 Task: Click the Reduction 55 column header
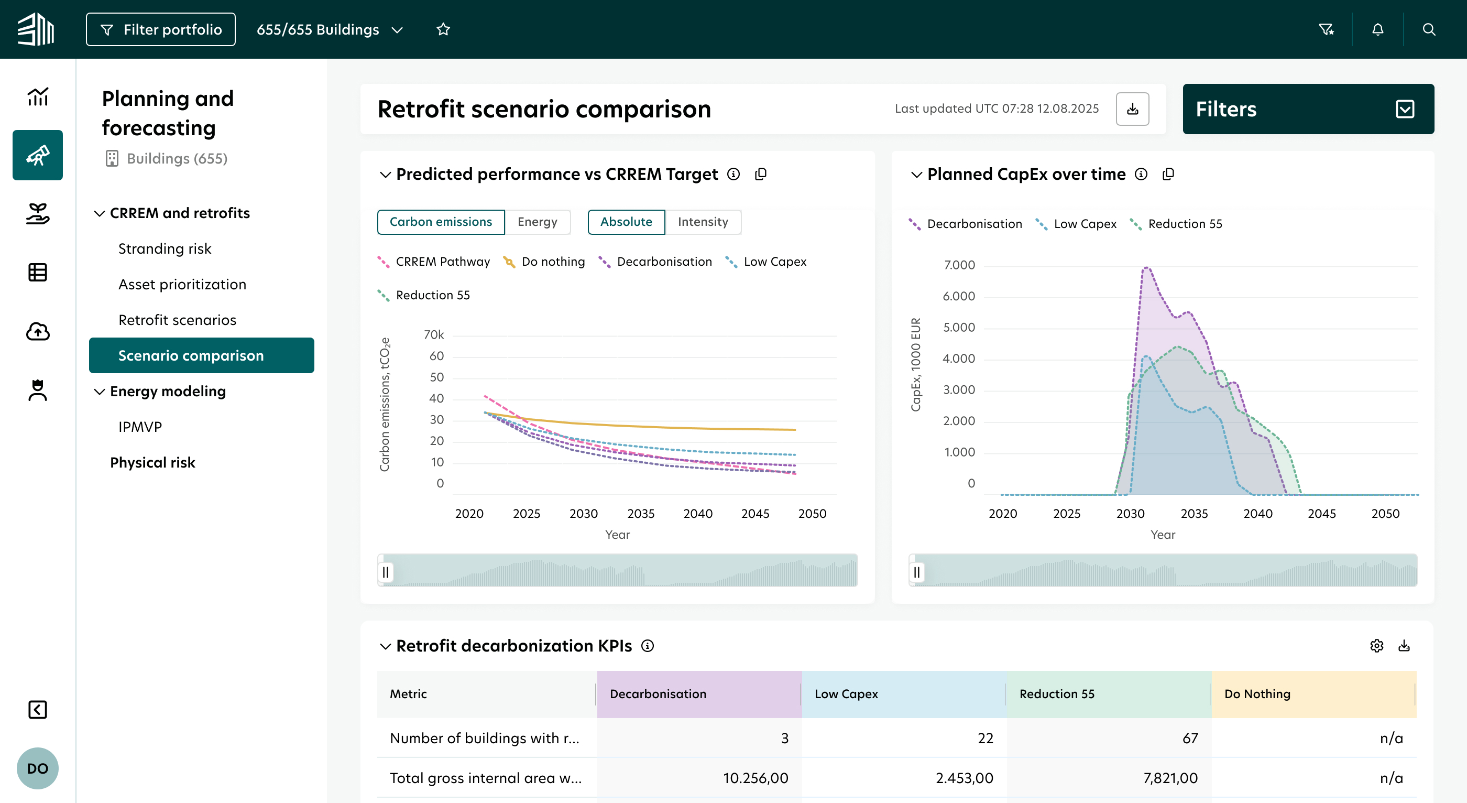[1109, 694]
